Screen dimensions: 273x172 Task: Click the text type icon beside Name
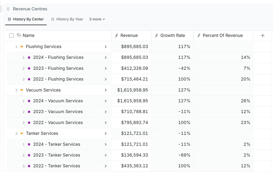click(19, 36)
